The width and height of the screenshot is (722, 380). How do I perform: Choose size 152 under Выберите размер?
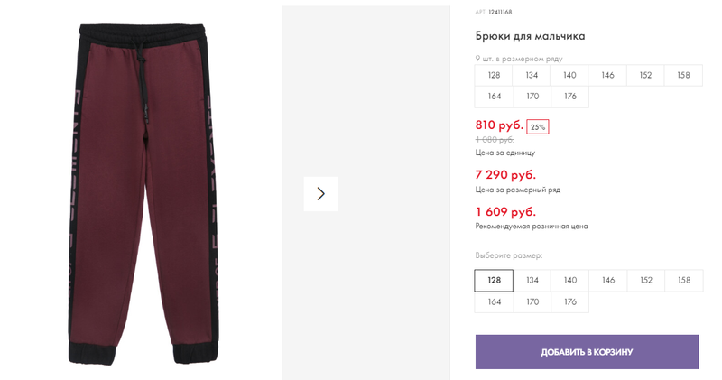point(646,281)
